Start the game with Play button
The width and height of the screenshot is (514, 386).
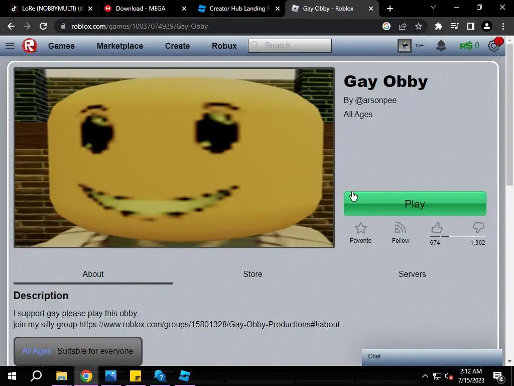click(x=415, y=204)
